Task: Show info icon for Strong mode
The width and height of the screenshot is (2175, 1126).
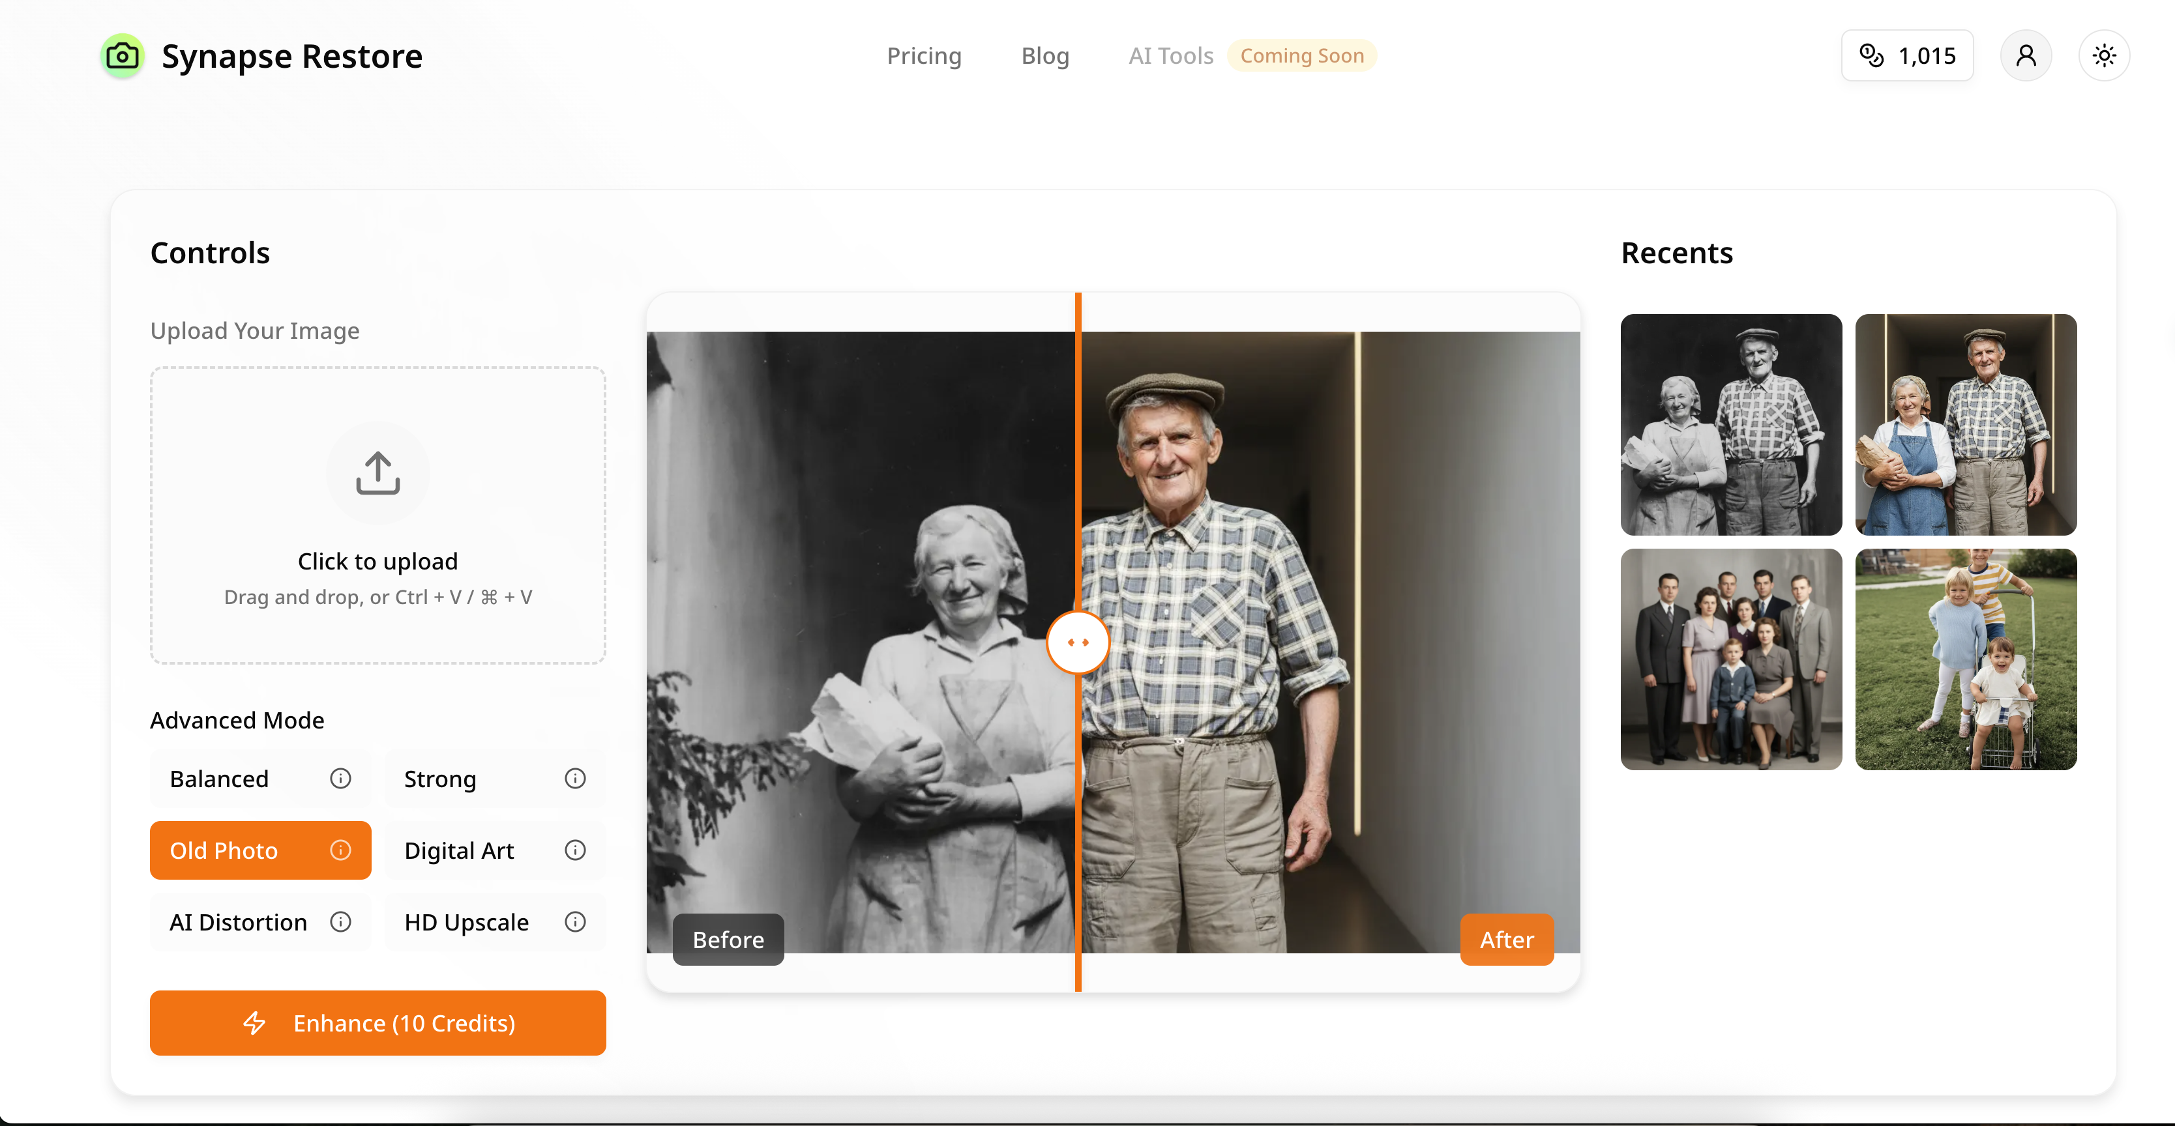Action: pos(575,778)
